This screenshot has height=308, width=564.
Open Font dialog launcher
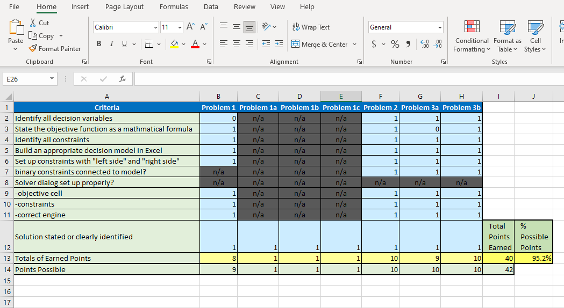tap(209, 62)
